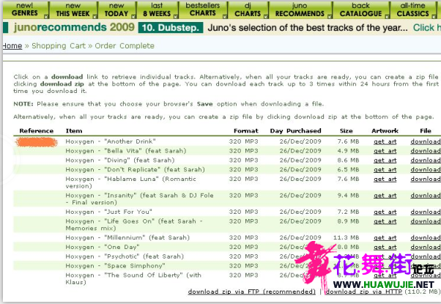Get art for Millennium
Viewport: 441px width, 304px height.
pos(385,238)
